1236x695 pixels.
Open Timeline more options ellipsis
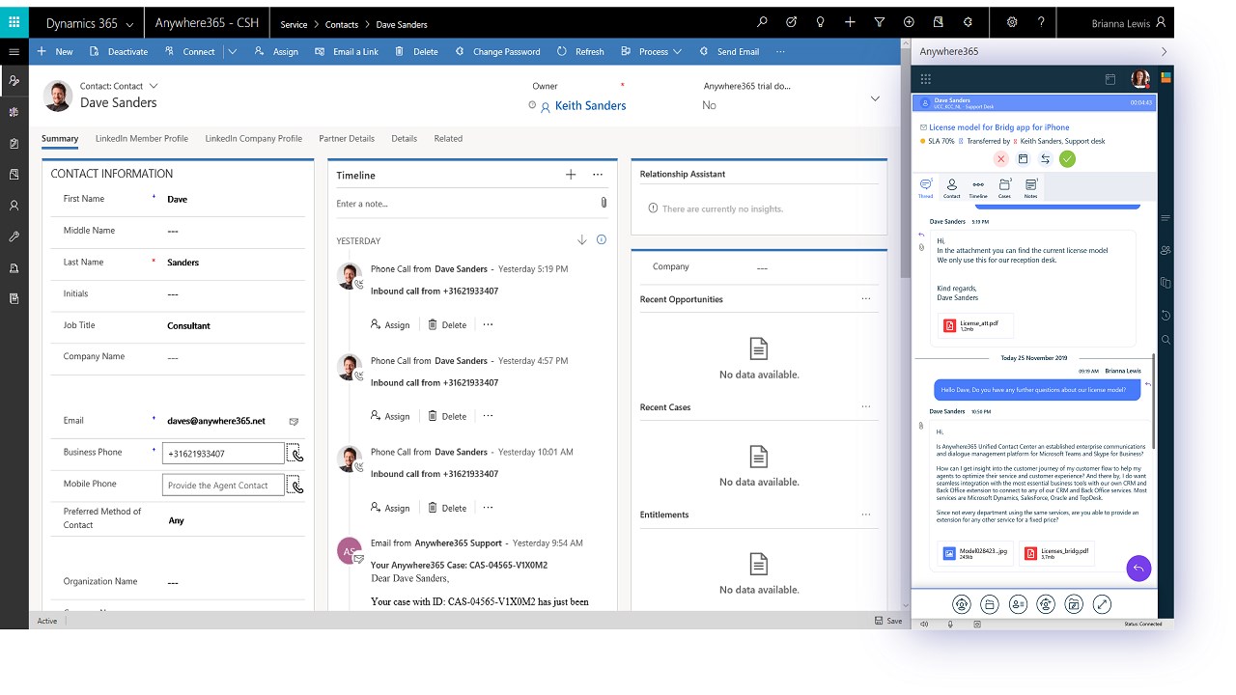598,175
